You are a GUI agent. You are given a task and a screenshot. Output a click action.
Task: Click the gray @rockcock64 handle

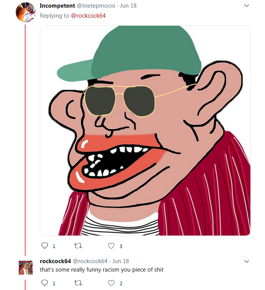pyautogui.click(x=90, y=261)
